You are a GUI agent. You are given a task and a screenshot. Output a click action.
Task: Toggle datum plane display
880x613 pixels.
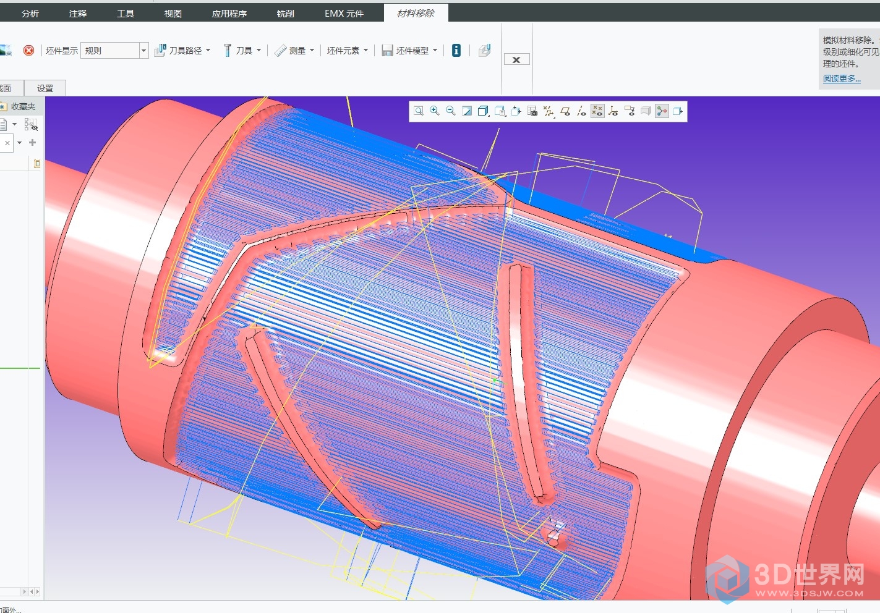[x=565, y=111]
